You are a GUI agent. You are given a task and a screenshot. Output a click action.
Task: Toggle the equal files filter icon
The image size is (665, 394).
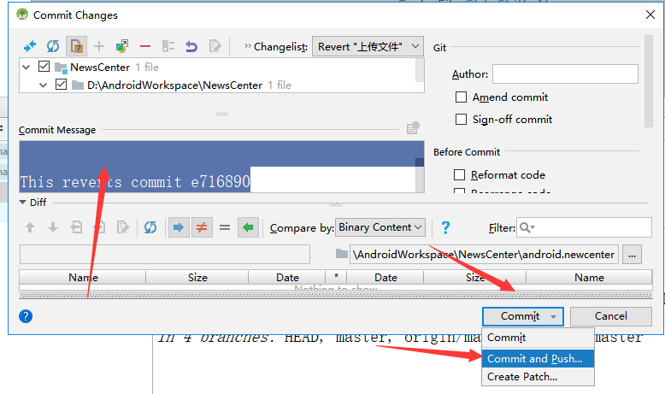225,227
